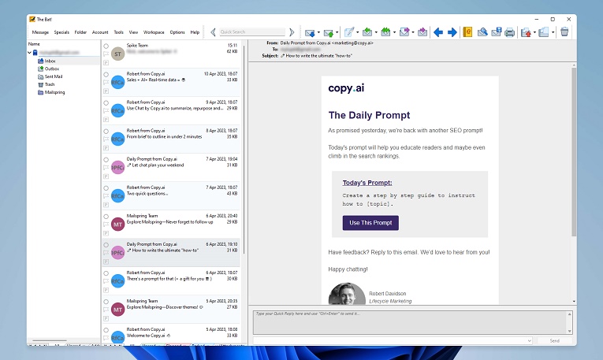The image size is (603, 360).
Task: Click the Forward message toolbar icon
Action: point(404,32)
